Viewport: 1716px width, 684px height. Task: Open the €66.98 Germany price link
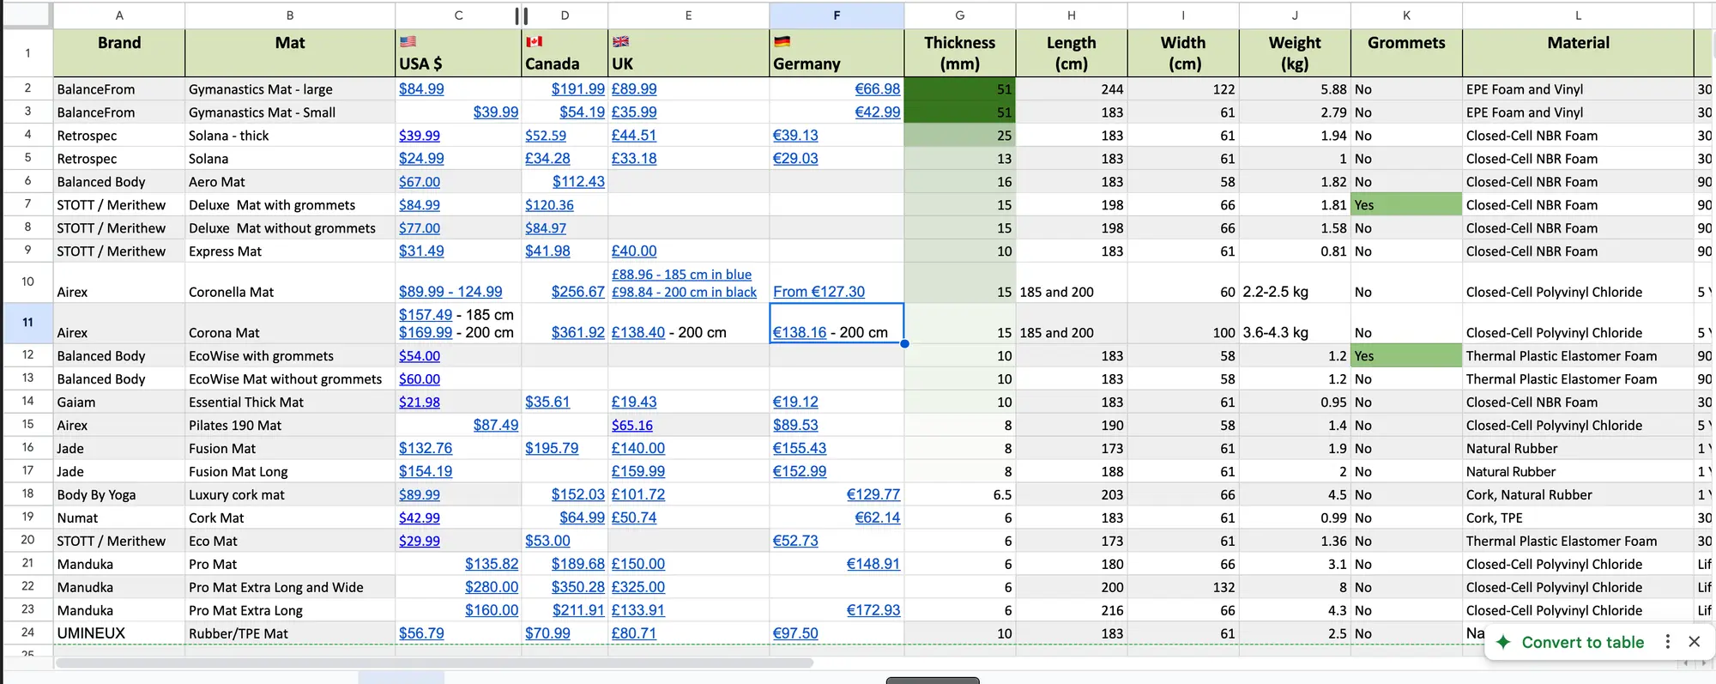pos(878,89)
